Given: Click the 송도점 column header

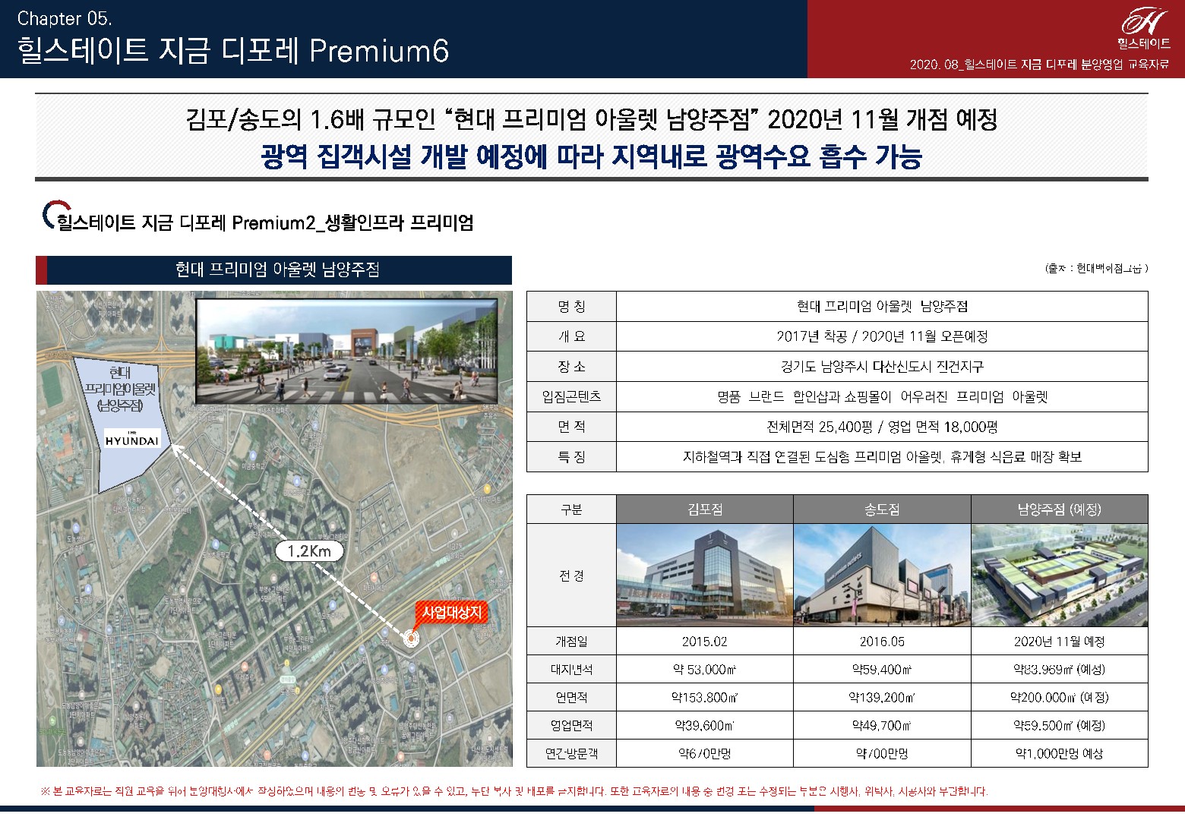Looking at the screenshot, I should [x=882, y=509].
